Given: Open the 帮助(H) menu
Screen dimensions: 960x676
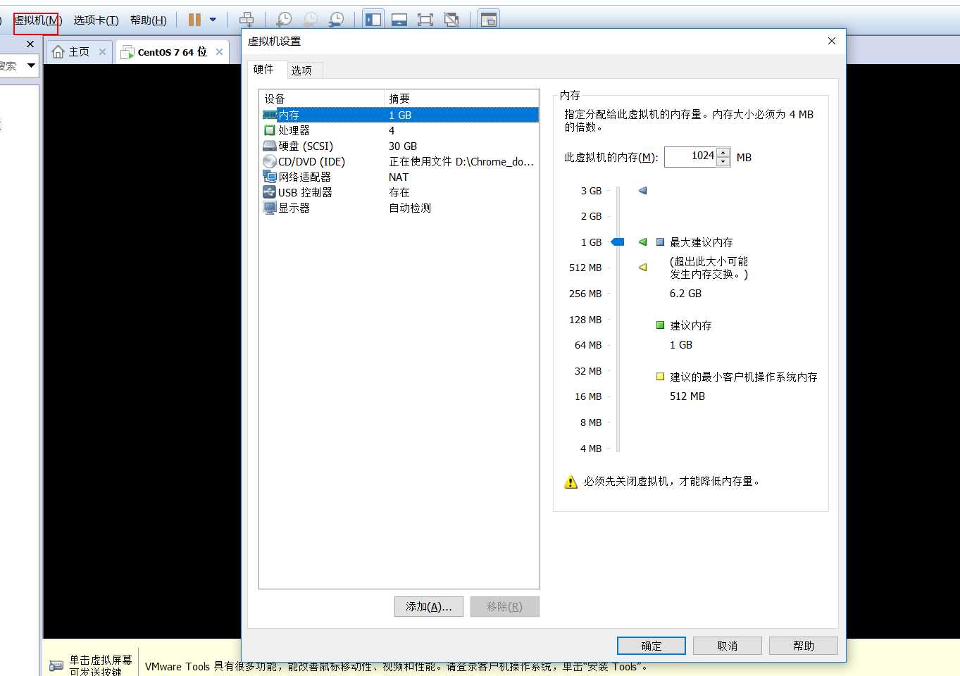Looking at the screenshot, I should coord(149,20).
